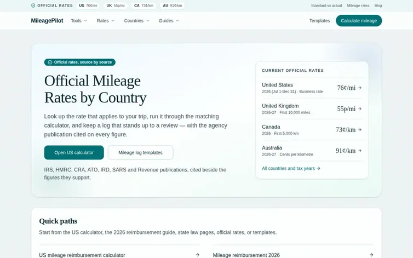Viewport: 413px width, 258px height.
Task: Expand the Countries menu
Action: tap(136, 21)
